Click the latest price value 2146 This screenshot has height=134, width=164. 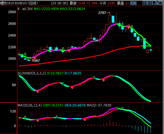coord(82,3)
